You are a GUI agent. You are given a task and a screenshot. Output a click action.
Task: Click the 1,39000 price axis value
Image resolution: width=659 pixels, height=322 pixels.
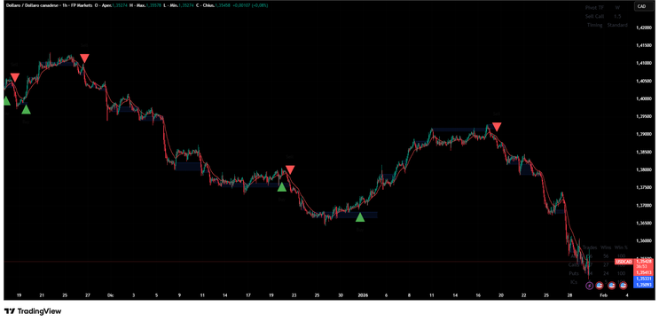tap(643, 135)
